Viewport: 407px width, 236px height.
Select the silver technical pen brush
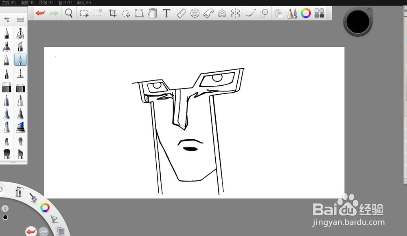coord(20,100)
